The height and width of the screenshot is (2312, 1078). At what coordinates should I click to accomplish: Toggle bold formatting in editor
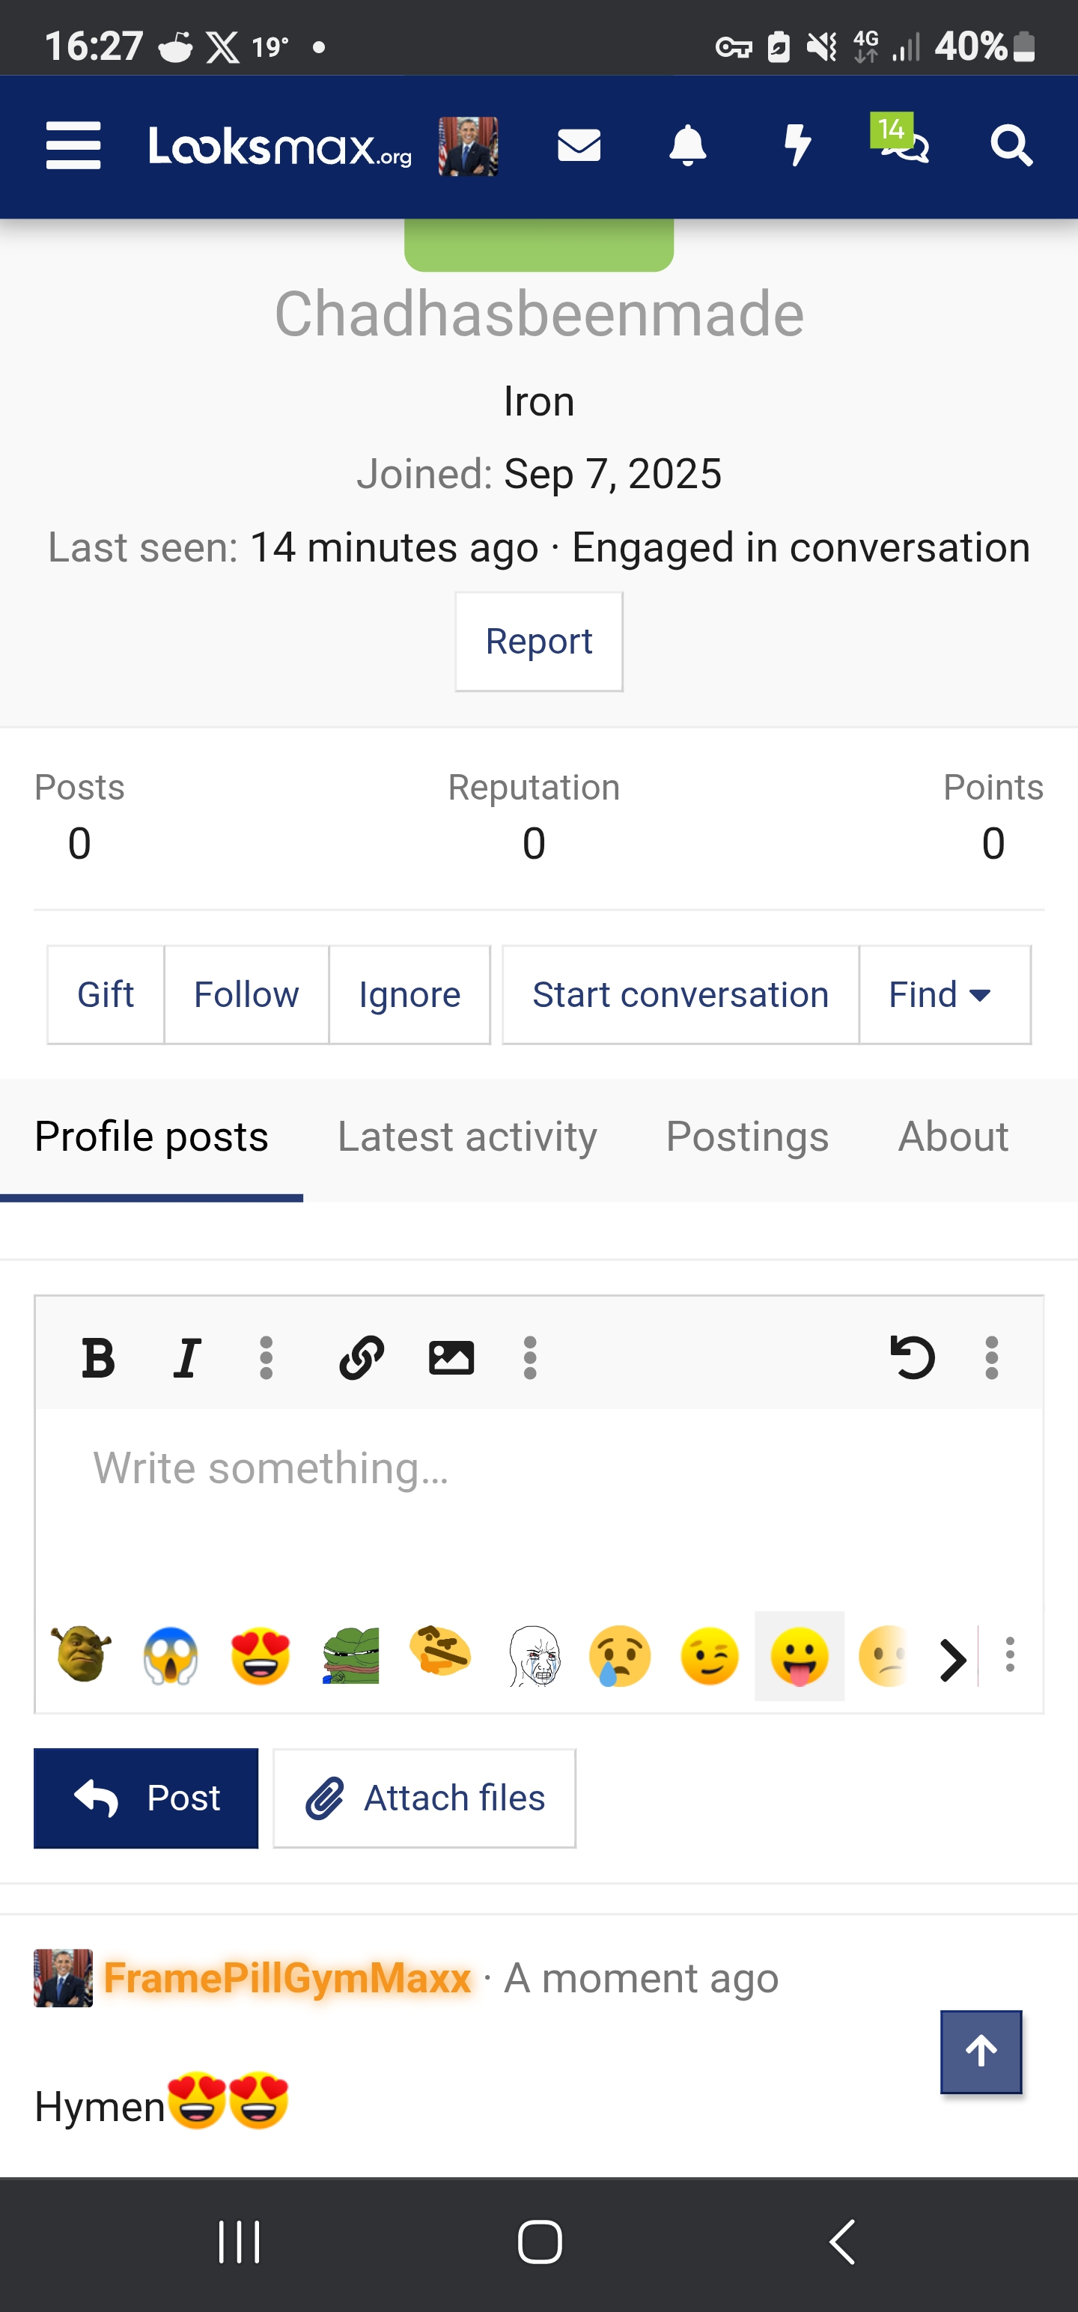(x=98, y=1356)
